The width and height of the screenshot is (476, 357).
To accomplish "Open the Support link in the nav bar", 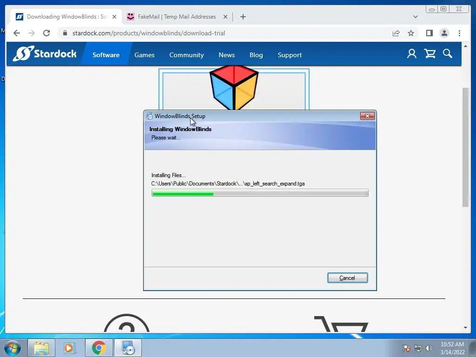I will [290, 55].
